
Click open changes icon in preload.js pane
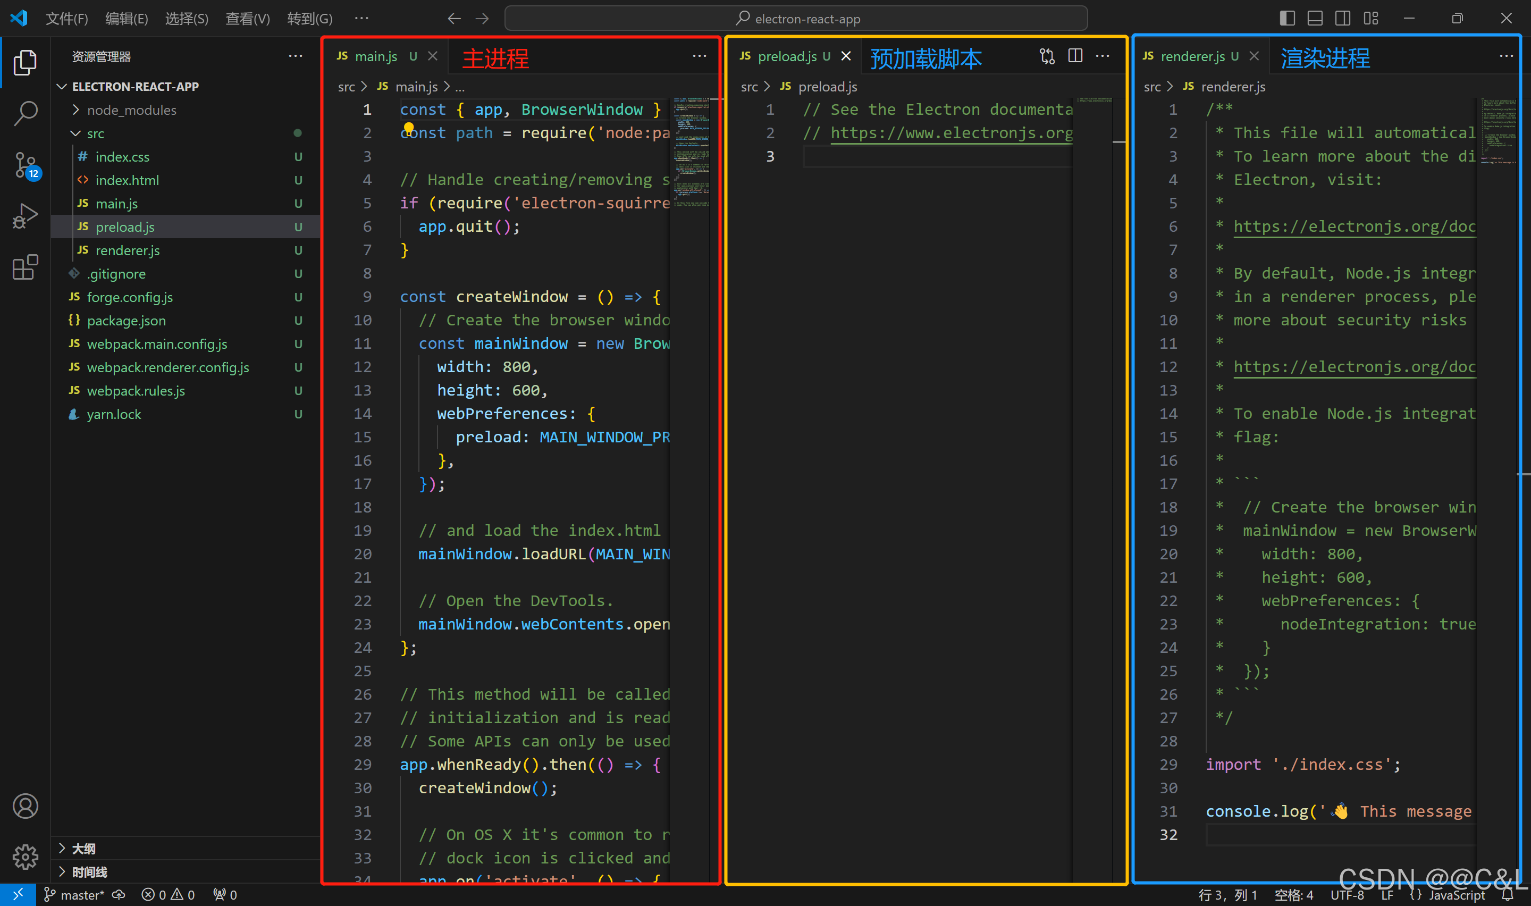coord(1047,56)
